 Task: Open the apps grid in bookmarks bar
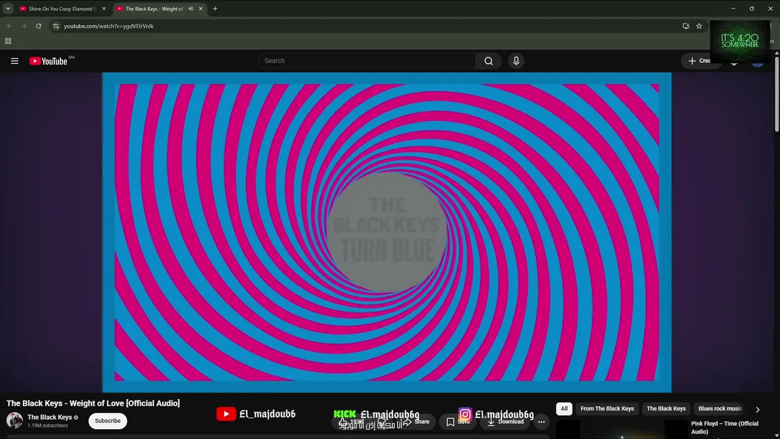click(x=8, y=41)
